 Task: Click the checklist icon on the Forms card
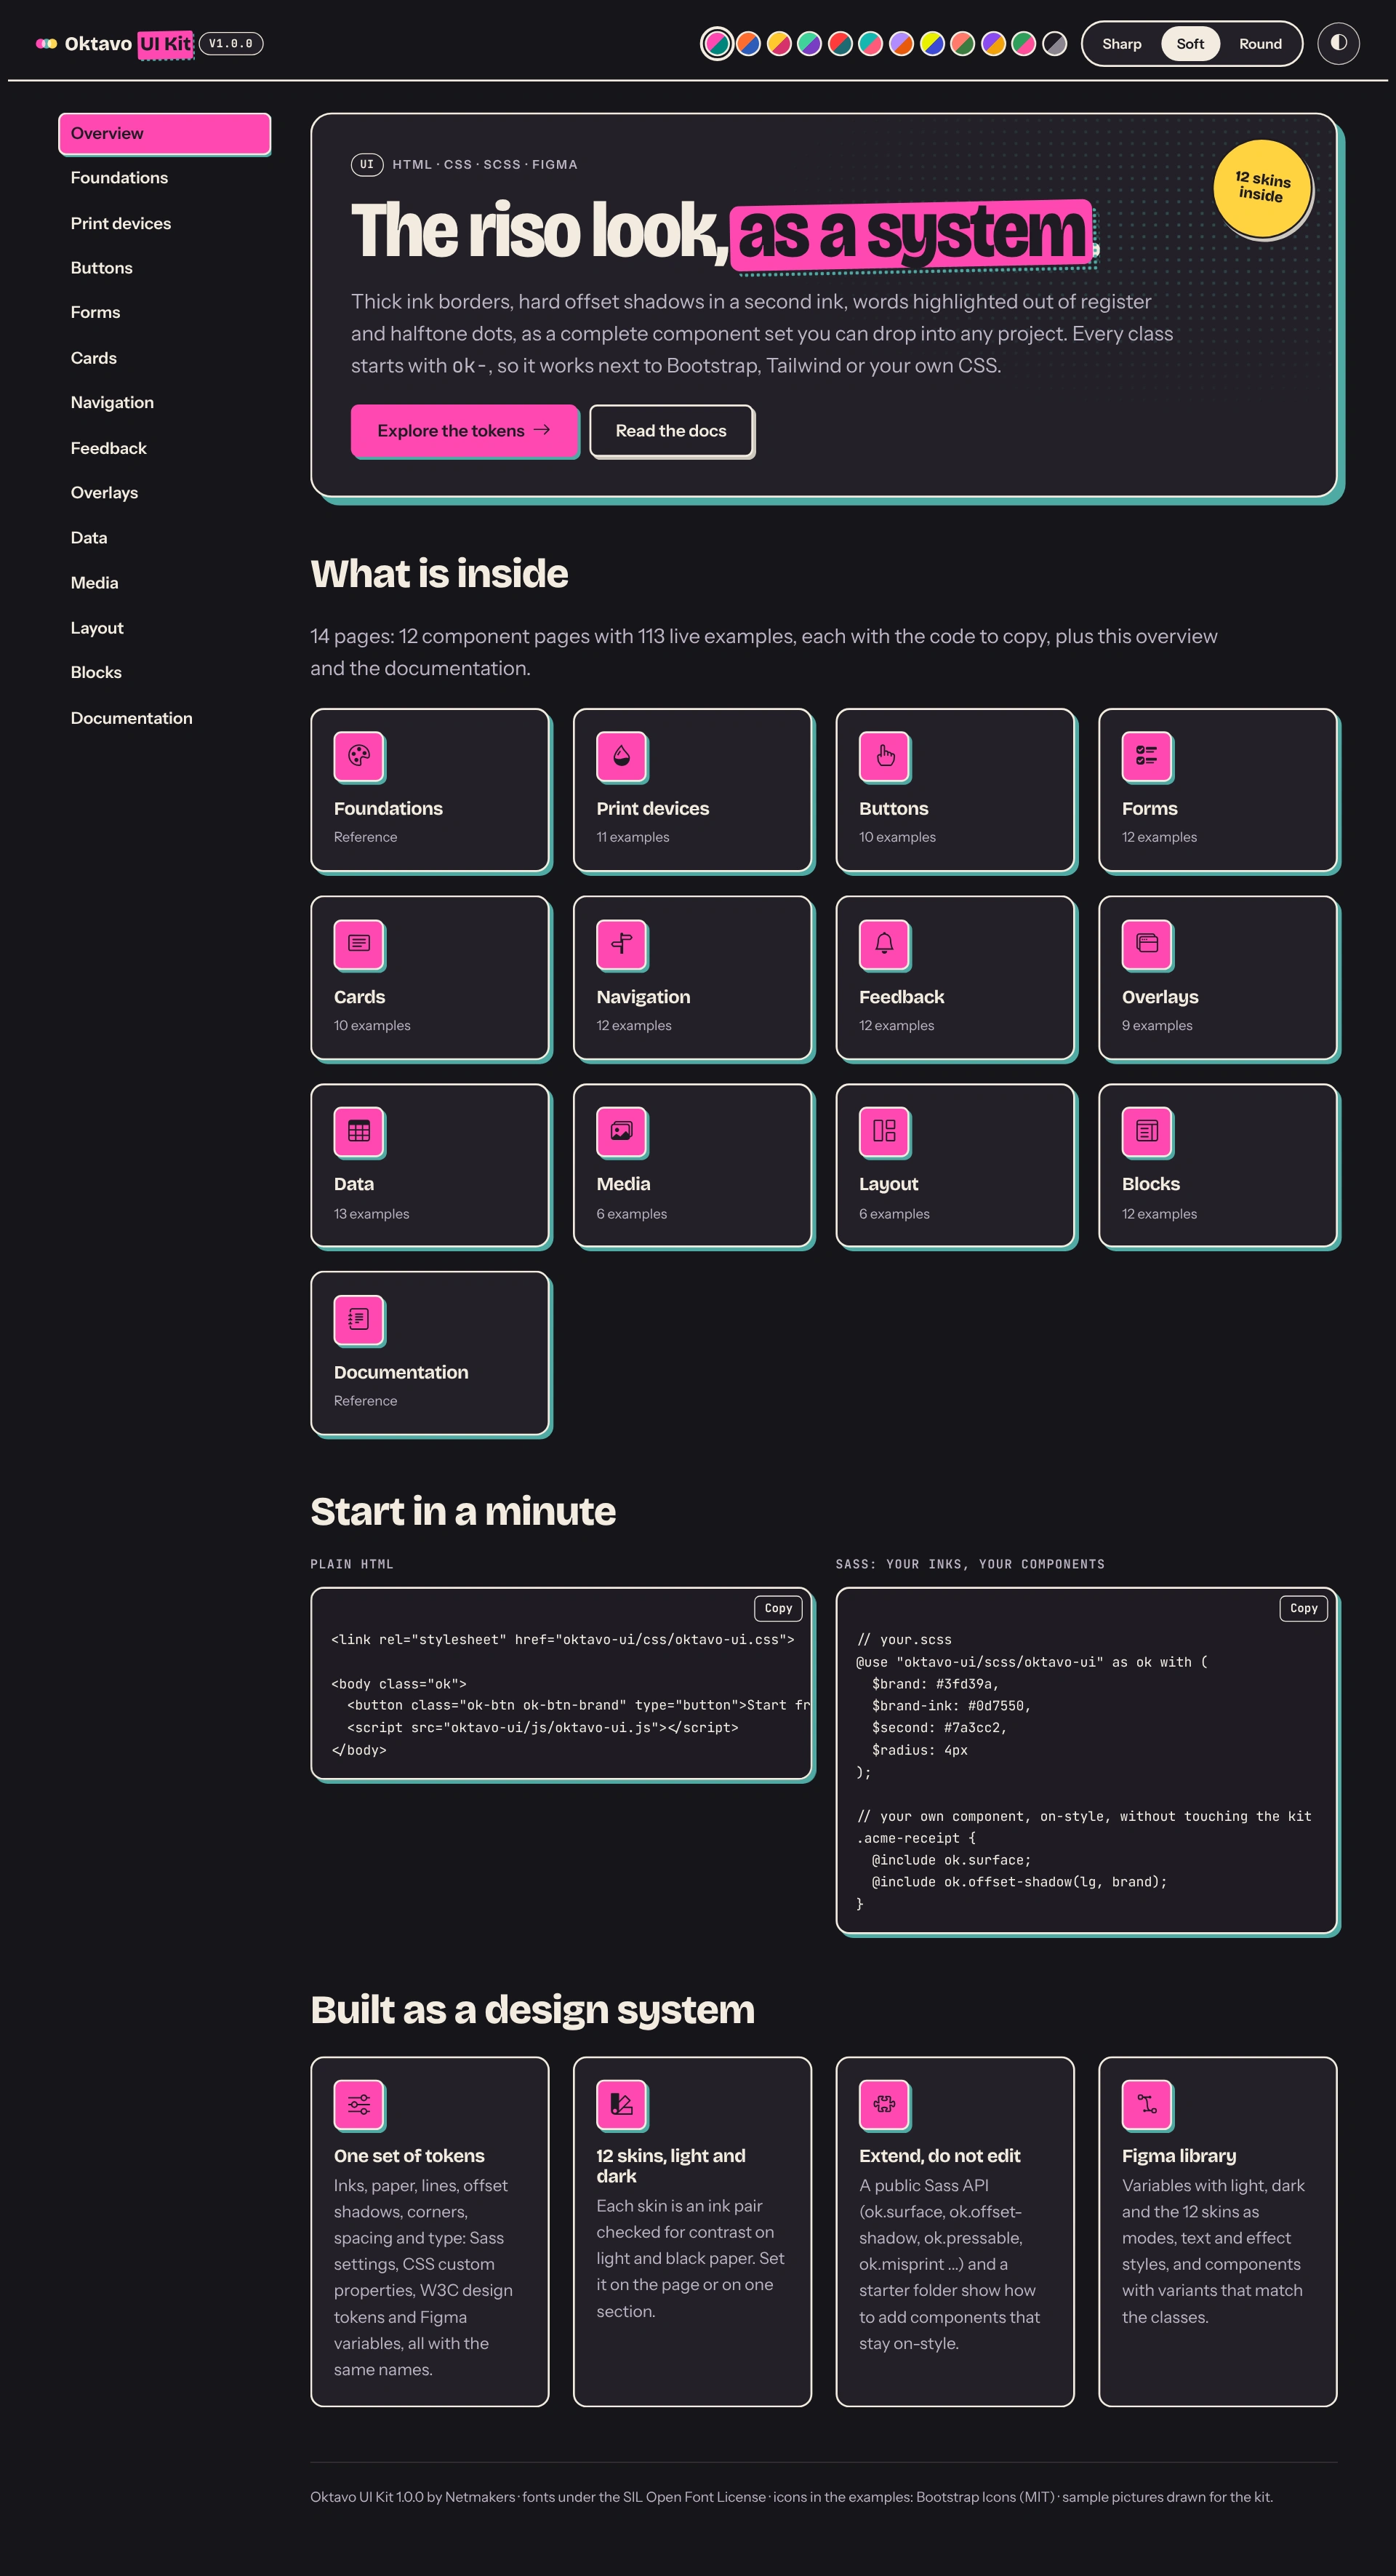tap(1147, 756)
